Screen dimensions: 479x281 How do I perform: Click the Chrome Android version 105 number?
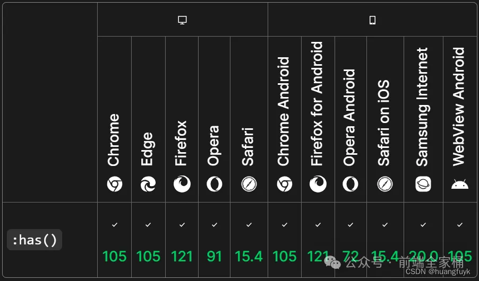(x=284, y=257)
